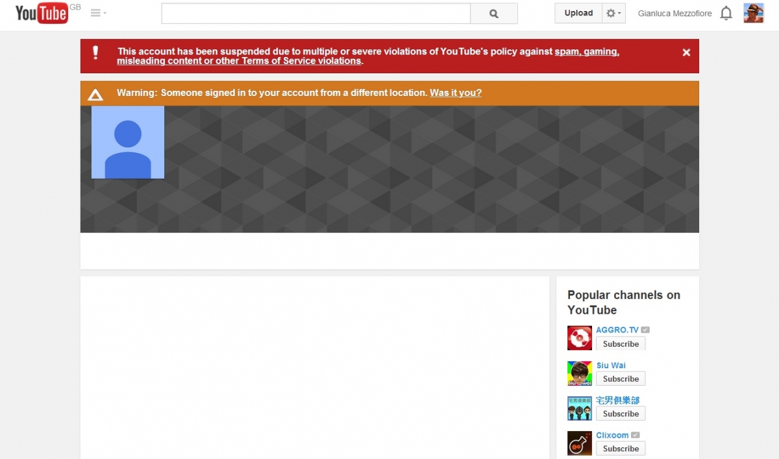Subscribe to AGGRO.TV
The width and height of the screenshot is (779, 459).
(621, 344)
